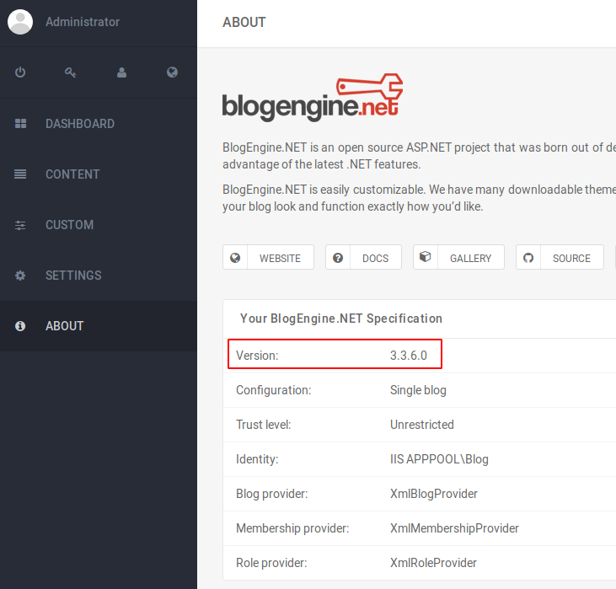
Task: Click the Settings gear icon
Action: click(20, 276)
